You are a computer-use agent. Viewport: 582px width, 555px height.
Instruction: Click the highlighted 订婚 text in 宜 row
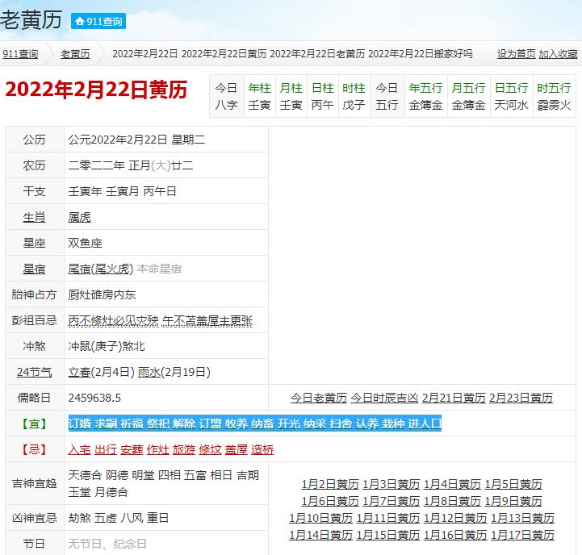(79, 424)
